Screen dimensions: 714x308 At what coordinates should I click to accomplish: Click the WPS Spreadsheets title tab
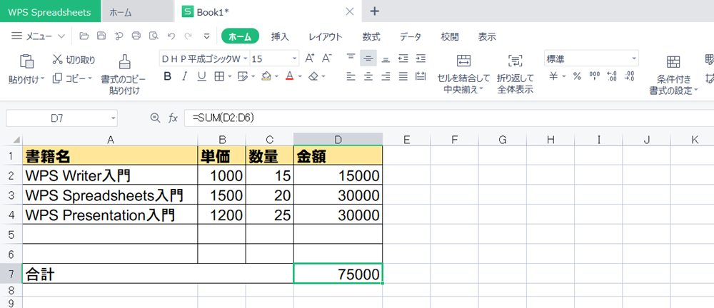click(x=50, y=12)
